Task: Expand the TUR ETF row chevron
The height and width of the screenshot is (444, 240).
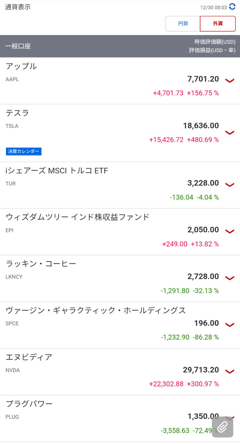Action: click(230, 185)
